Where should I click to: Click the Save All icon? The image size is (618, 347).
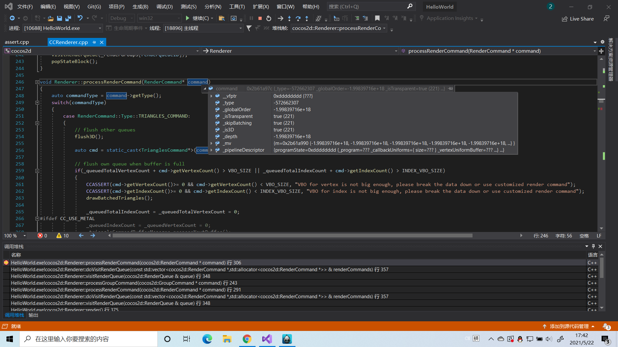click(x=68, y=18)
